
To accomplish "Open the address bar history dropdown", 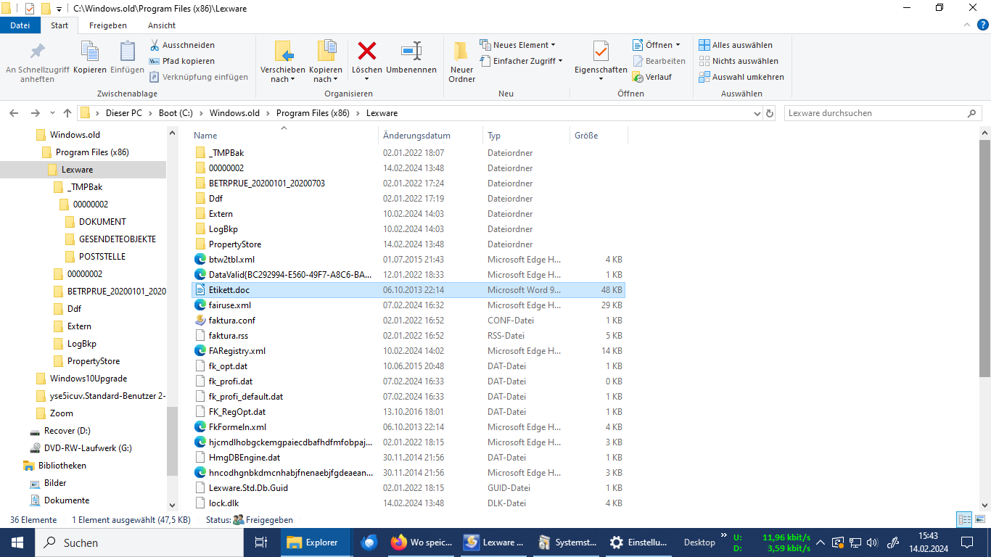I will click(757, 113).
